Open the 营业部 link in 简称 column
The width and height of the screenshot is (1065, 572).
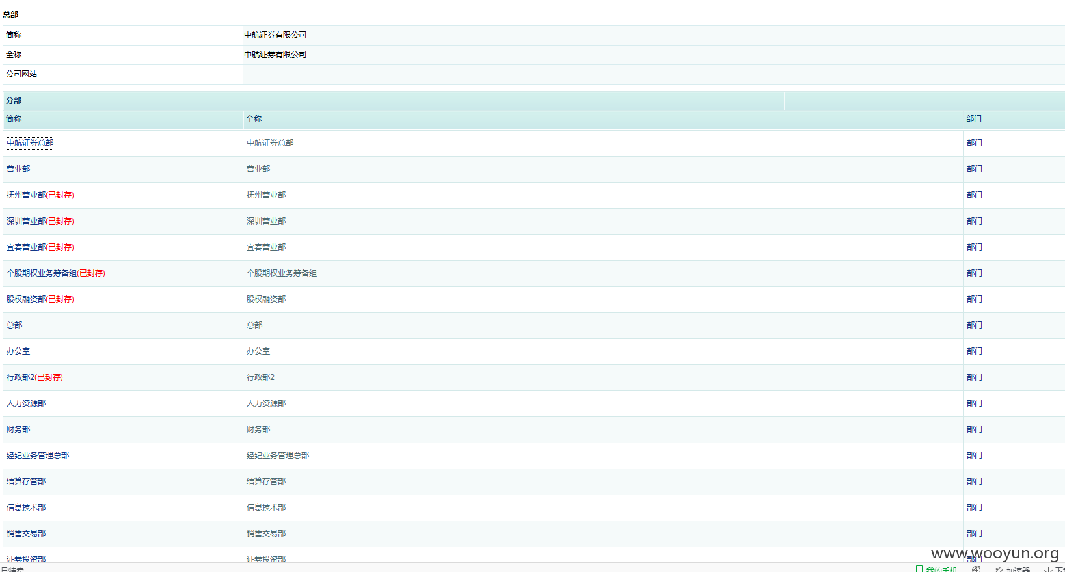coord(18,169)
